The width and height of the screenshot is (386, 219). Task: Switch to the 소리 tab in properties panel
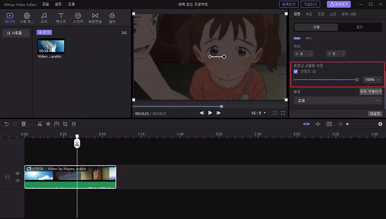(x=333, y=14)
